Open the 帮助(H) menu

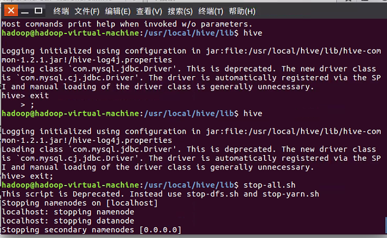(242, 12)
